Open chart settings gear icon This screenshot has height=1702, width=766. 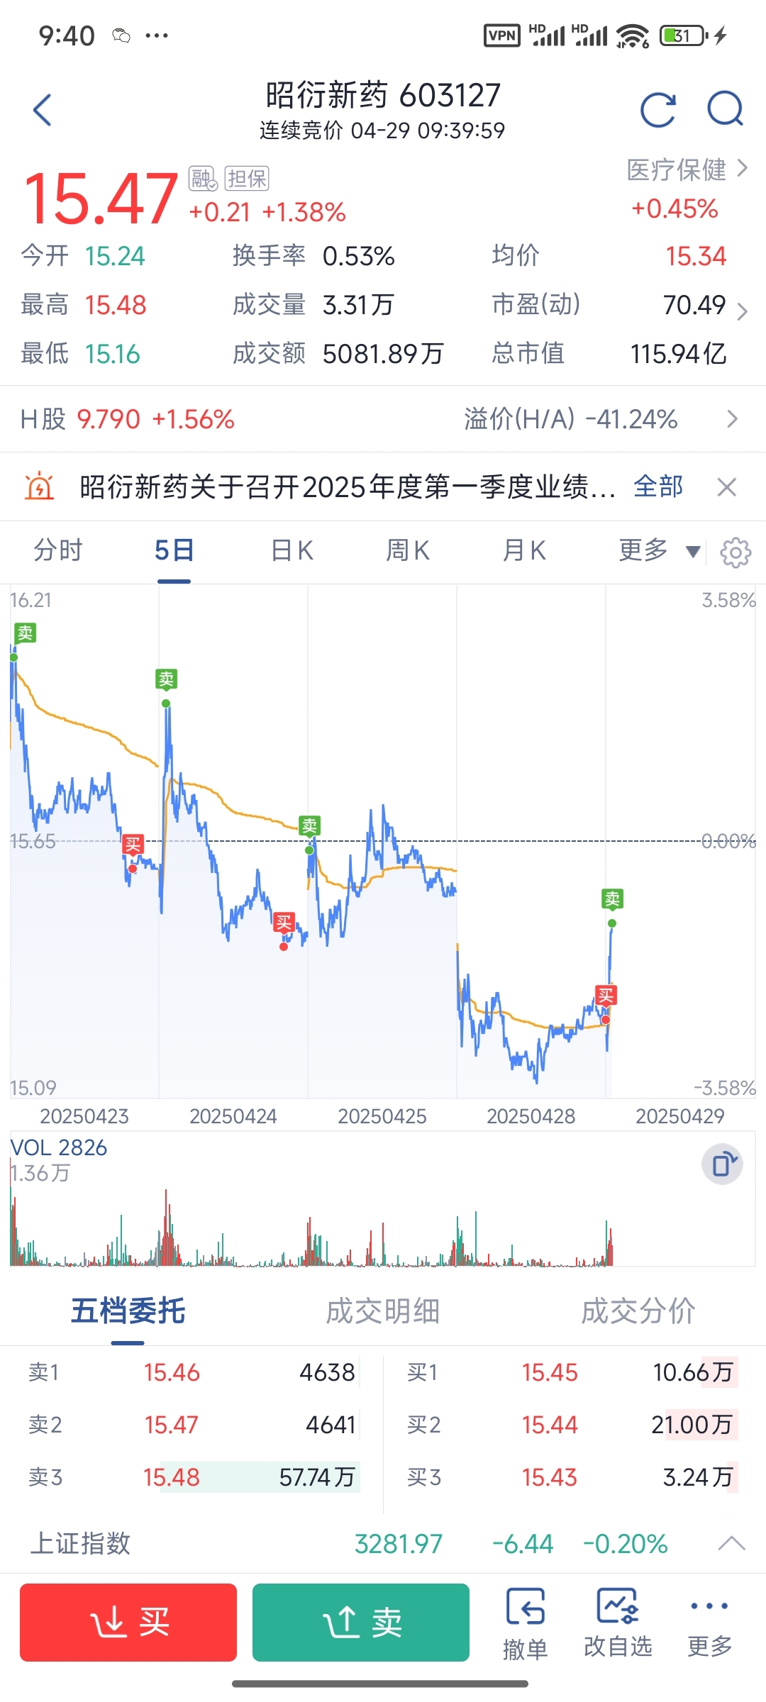[x=736, y=552]
